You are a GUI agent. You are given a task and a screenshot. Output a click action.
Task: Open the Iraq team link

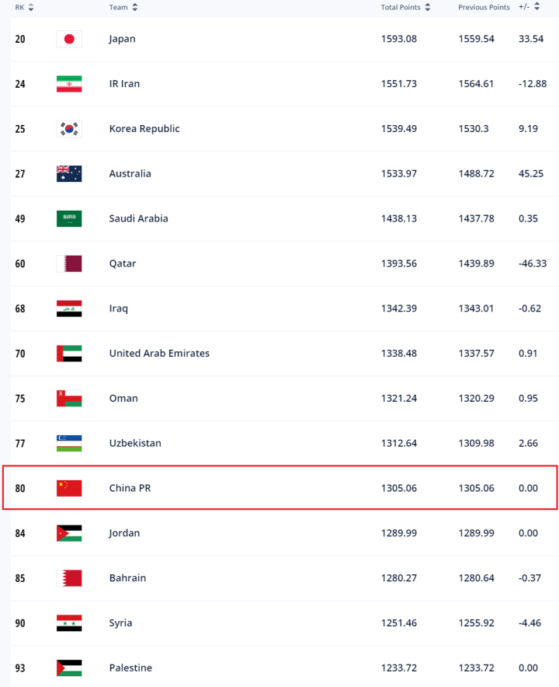click(118, 309)
